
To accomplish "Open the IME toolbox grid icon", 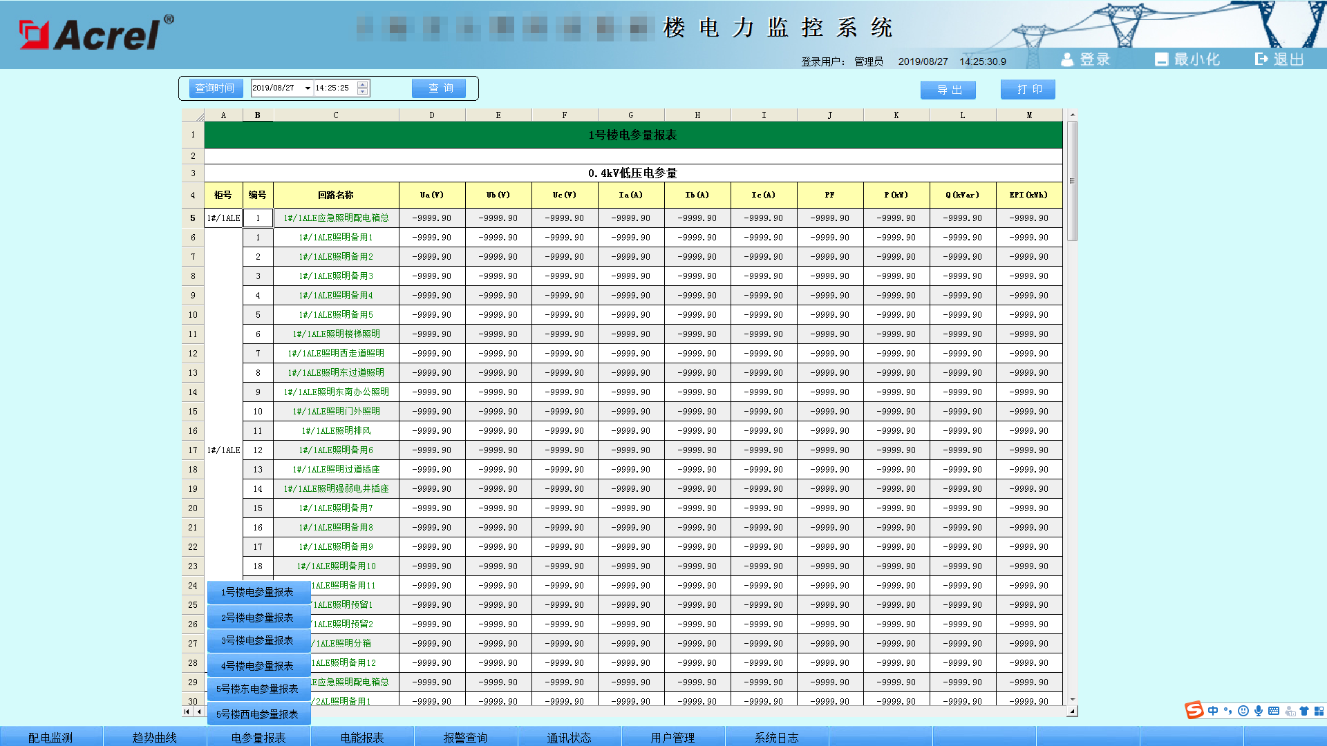I will (1319, 711).
